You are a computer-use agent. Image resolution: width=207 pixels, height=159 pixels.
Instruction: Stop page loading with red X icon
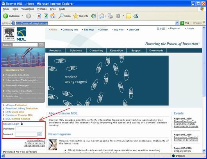point(39,16)
